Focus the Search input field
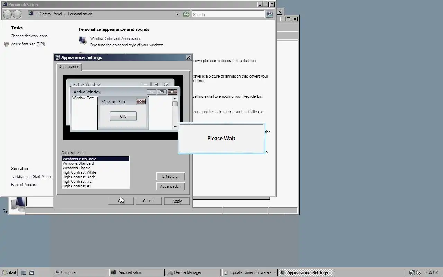This screenshot has width=443, height=277. [x=228, y=14]
